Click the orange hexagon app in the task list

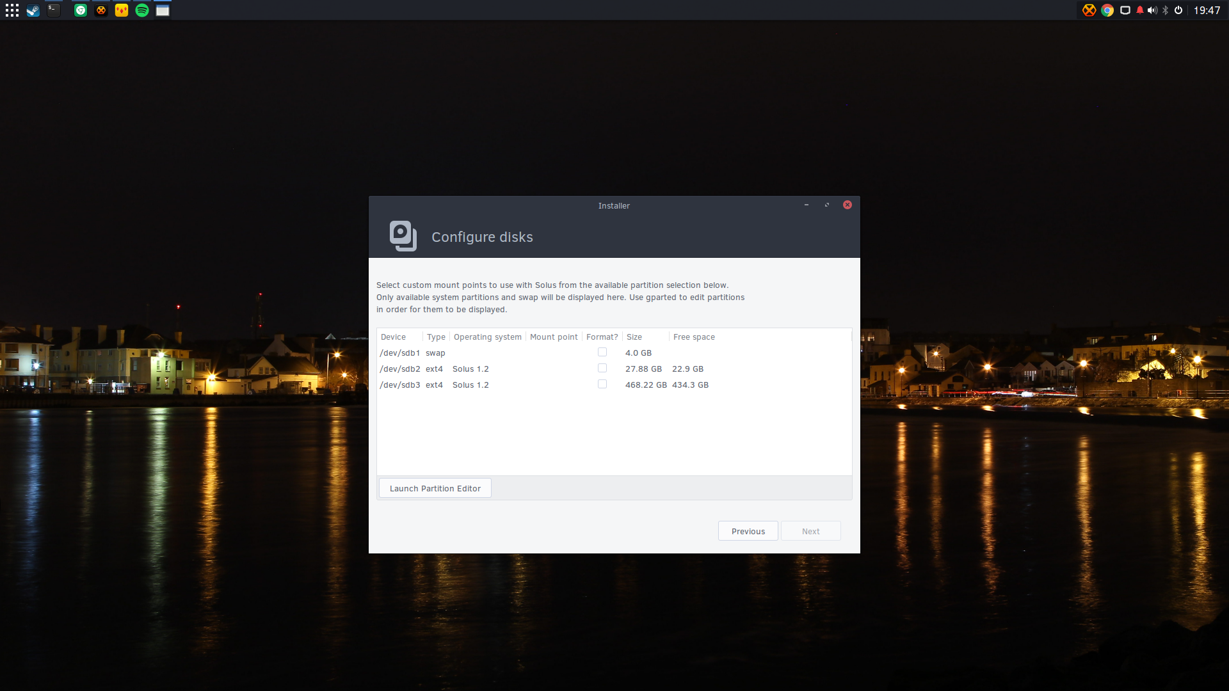pos(101,10)
